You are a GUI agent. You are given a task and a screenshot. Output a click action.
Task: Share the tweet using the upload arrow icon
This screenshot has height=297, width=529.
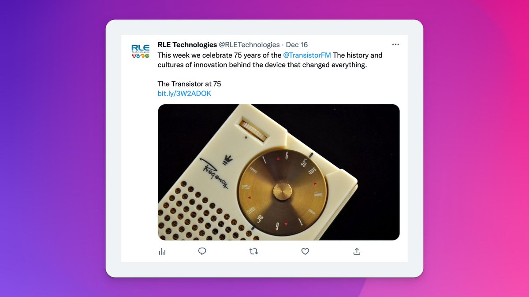click(357, 251)
